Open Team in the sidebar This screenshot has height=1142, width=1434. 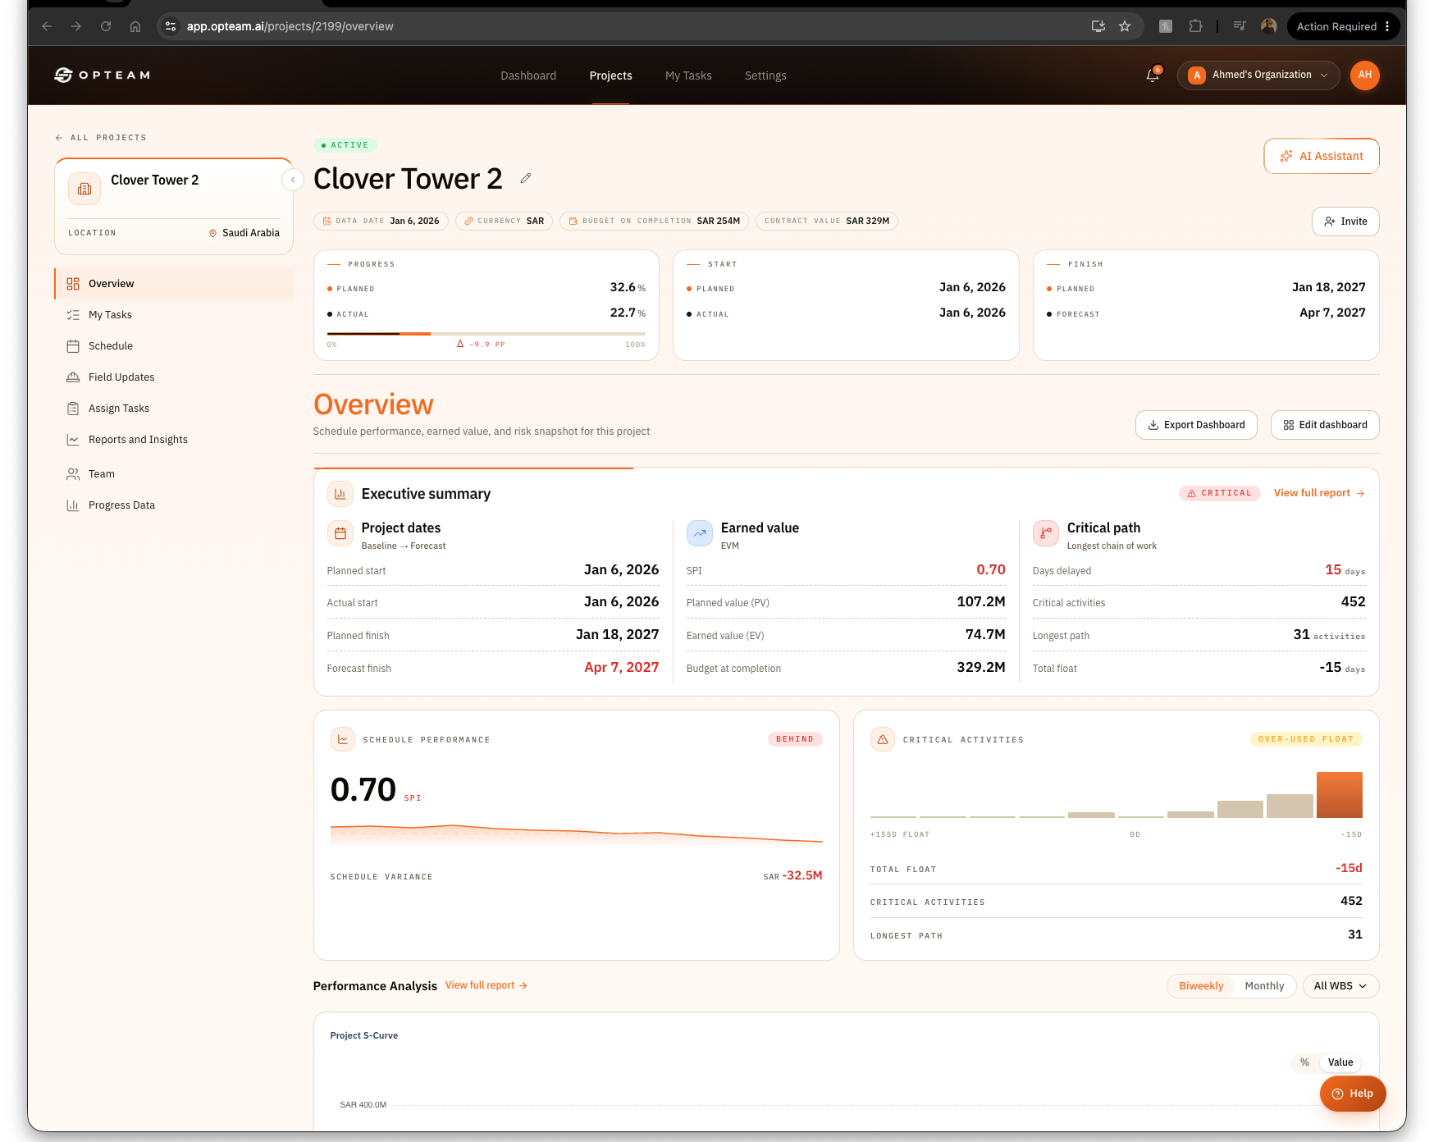click(x=174, y=474)
